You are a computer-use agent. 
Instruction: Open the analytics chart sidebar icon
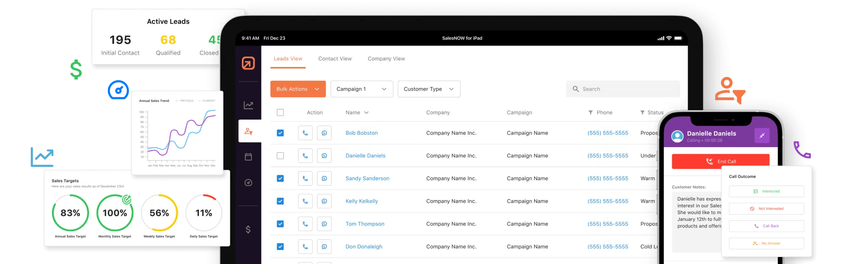(248, 105)
